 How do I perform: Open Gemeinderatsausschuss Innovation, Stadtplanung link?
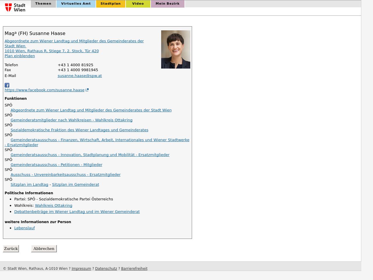(90, 155)
